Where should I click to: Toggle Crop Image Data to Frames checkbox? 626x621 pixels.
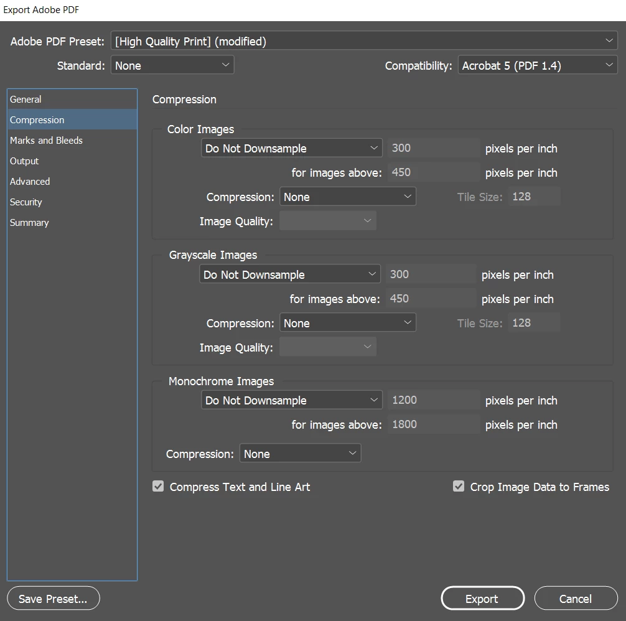click(x=459, y=486)
